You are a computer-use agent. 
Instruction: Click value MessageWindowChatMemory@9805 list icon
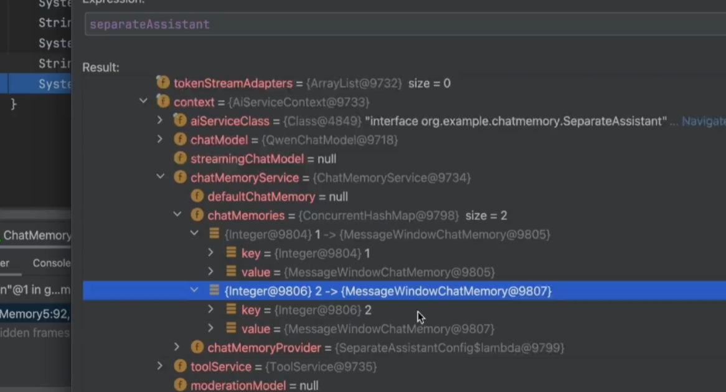231,271
